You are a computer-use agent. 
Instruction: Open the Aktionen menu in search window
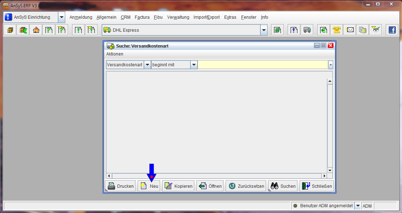point(115,54)
